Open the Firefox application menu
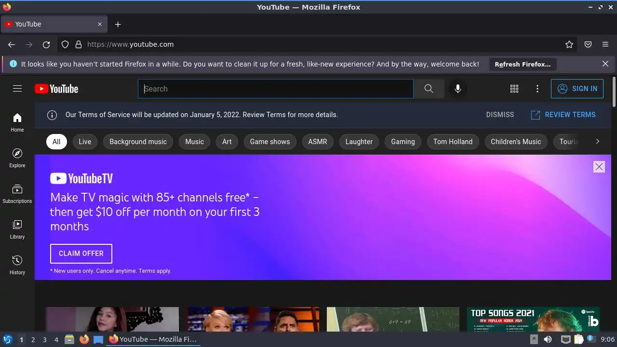The height and width of the screenshot is (347, 617). click(605, 44)
